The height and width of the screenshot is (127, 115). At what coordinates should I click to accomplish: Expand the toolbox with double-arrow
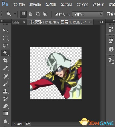pos(2,21)
